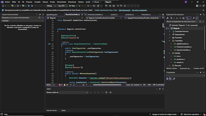Click the editor vertical scrollbar thumb
Viewport: 206px width, 116px height.
(x=163, y=25)
